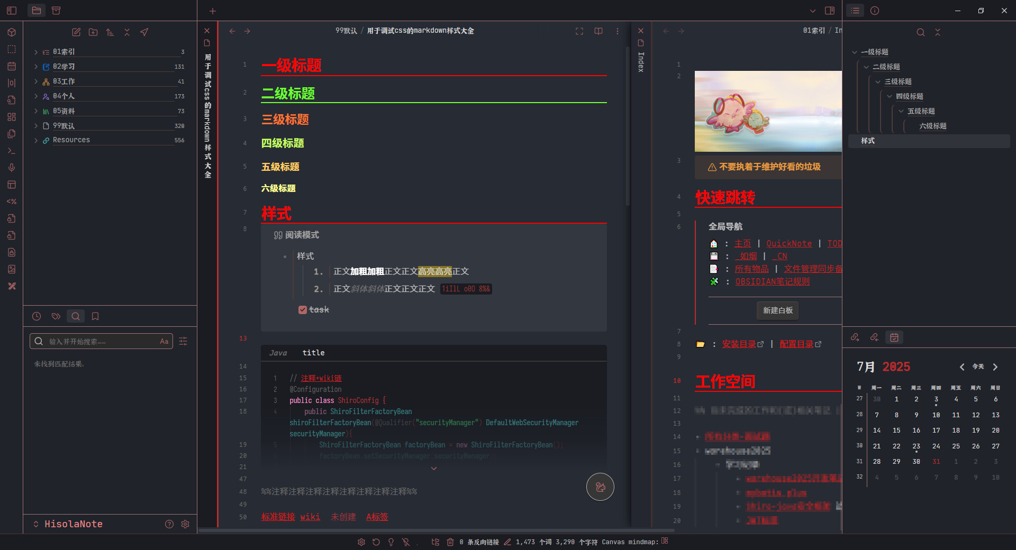Open the recent files clock tab
The image size is (1016, 550).
(x=37, y=316)
